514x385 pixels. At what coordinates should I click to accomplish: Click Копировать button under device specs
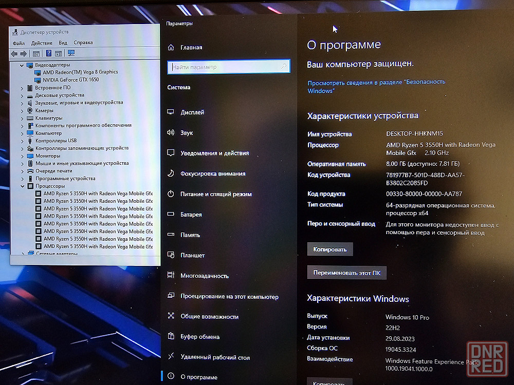click(330, 249)
